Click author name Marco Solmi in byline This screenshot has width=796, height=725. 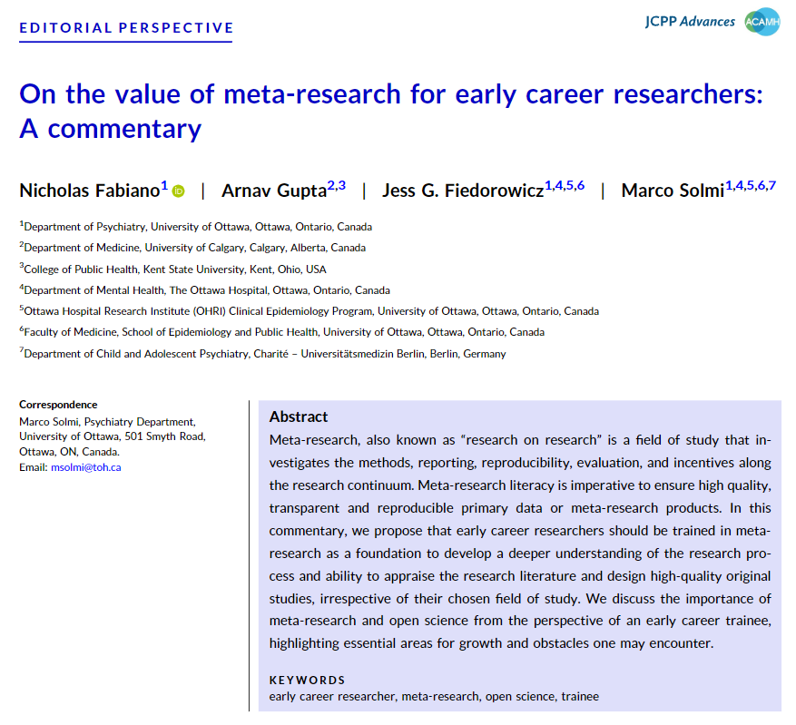[673, 191]
